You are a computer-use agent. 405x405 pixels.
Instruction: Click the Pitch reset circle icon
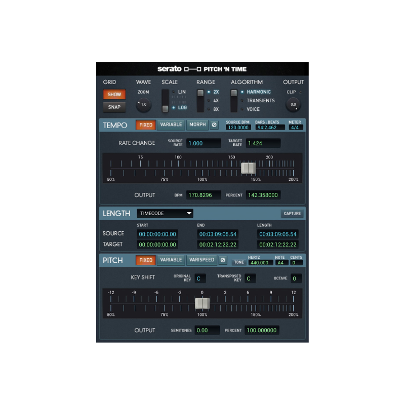coord(222,260)
